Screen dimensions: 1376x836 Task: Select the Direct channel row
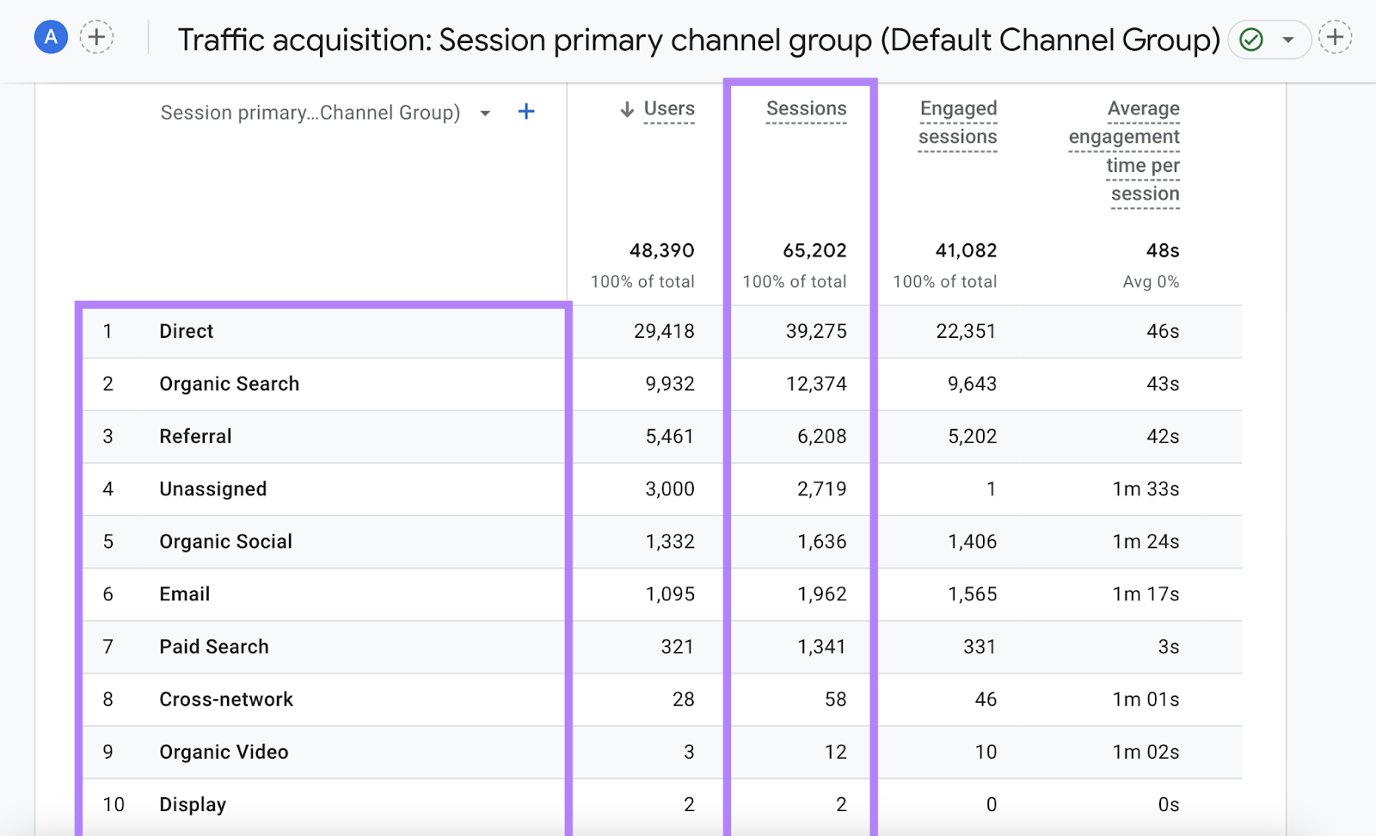pyautogui.click(x=186, y=331)
